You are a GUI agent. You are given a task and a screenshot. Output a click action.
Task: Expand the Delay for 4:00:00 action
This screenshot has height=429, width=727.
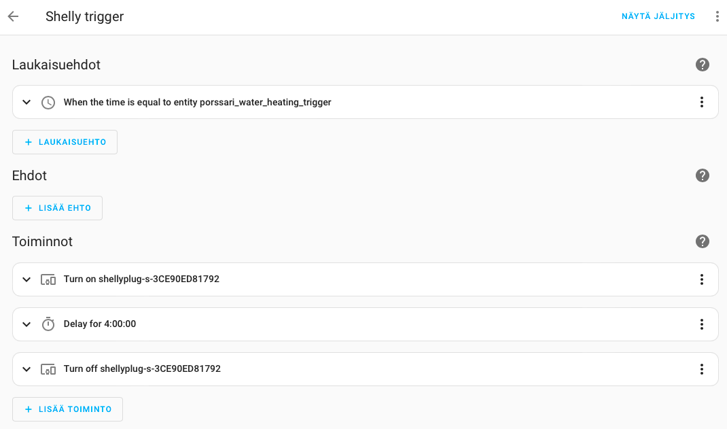coord(26,324)
